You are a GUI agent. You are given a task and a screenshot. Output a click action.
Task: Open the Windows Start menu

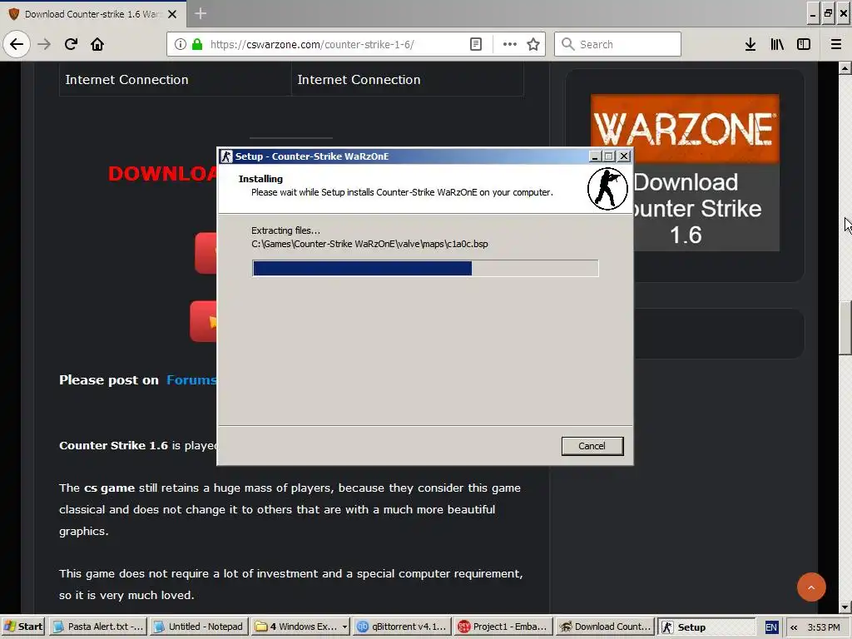[x=23, y=627]
